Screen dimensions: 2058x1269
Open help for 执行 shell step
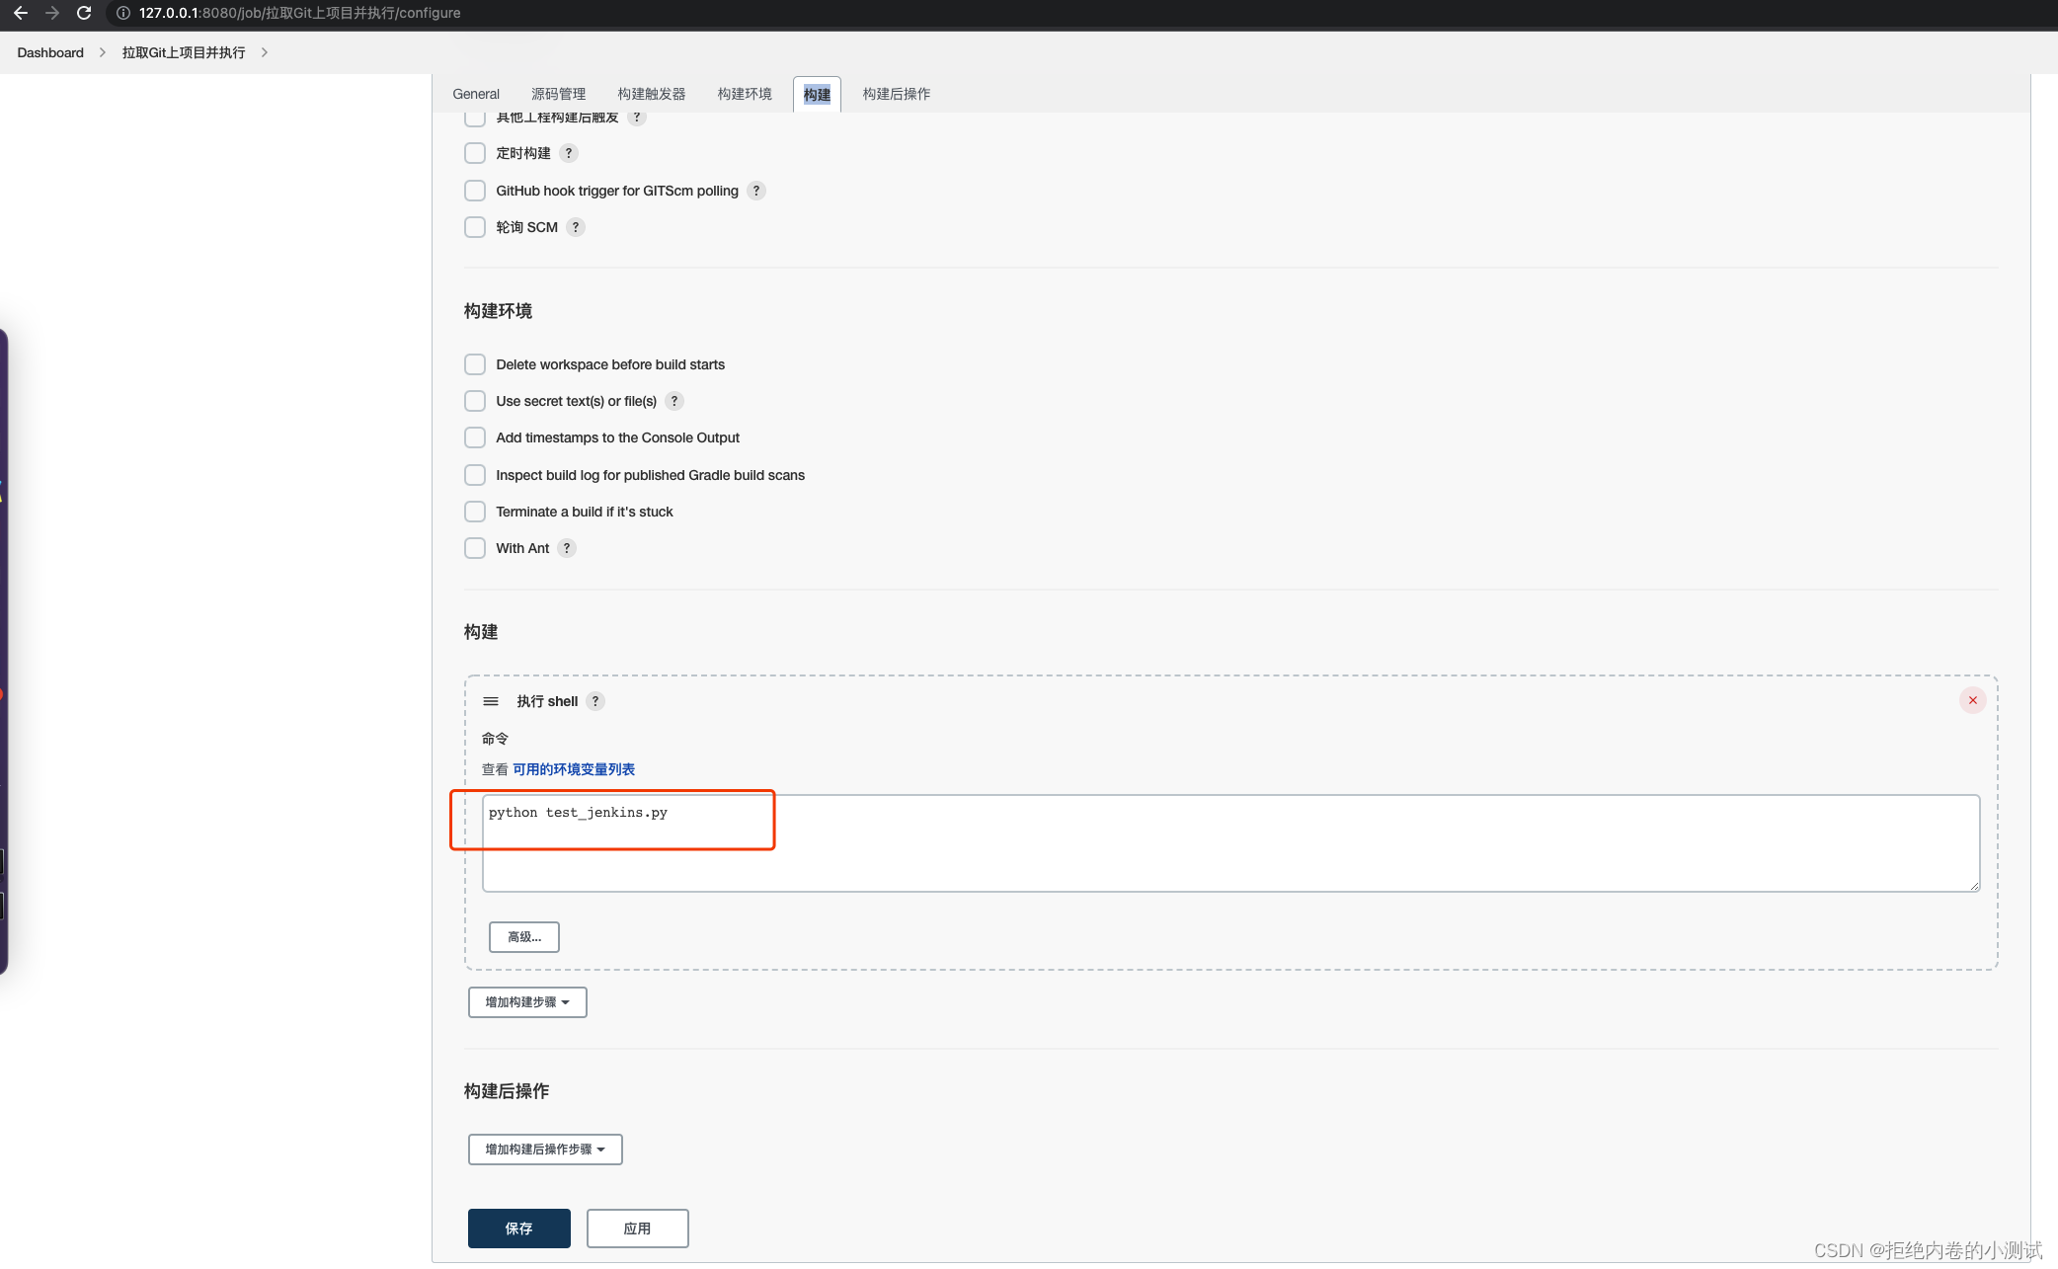tap(595, 701)
